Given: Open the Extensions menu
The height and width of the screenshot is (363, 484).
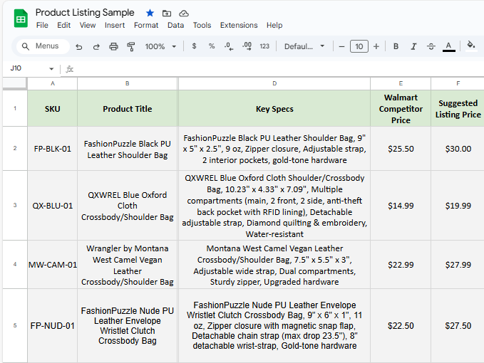Looking at the screenshot, I should tap(239, 26).
